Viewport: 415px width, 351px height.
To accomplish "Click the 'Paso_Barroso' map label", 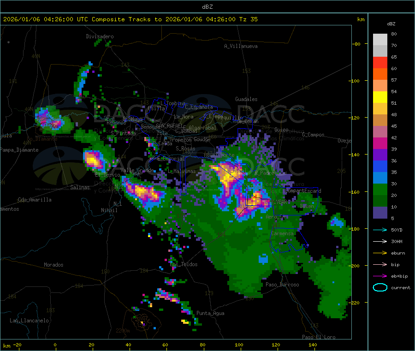I will (282, 285).
